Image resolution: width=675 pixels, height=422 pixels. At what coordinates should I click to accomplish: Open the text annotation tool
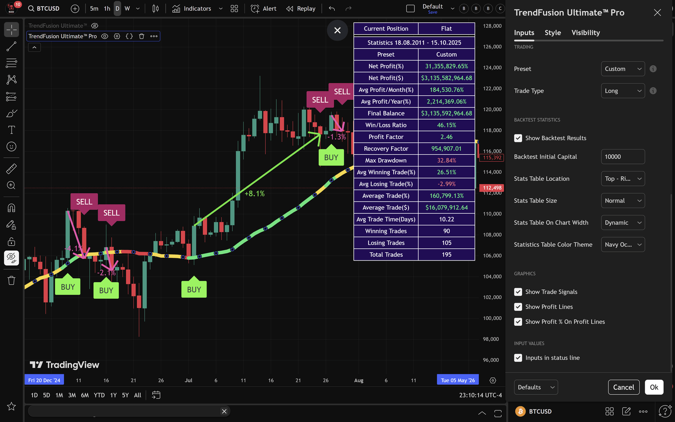(x=11, y=130)
